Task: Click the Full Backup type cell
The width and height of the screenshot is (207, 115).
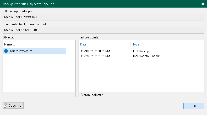Action: (141, 51)
